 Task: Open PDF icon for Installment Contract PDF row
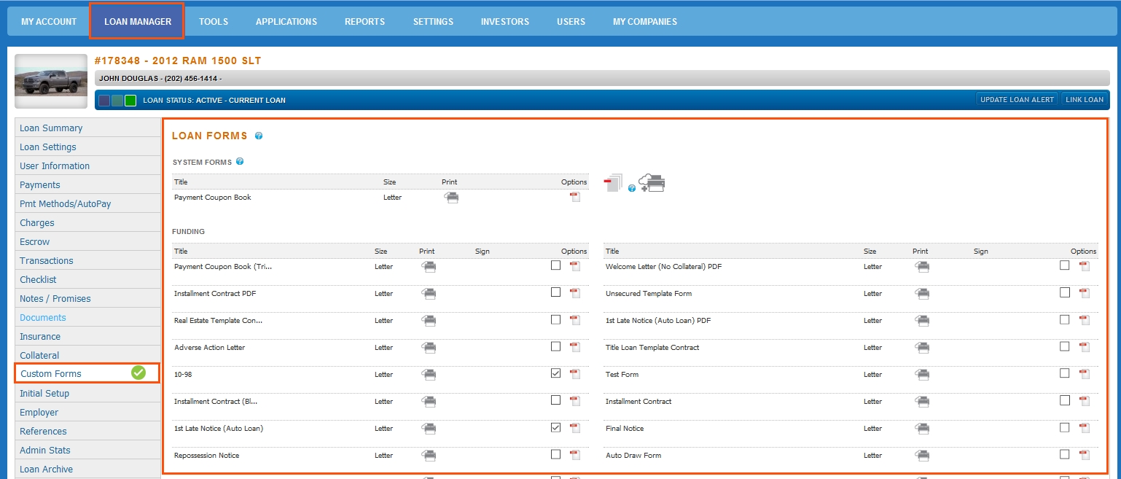click(x=574, y=293)
